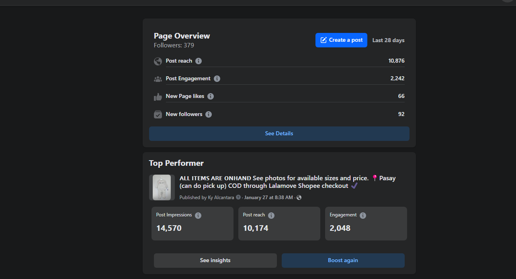Open the Top Performer post thumbnail
This screenshot has width=516, height=279.
[162, 187]
